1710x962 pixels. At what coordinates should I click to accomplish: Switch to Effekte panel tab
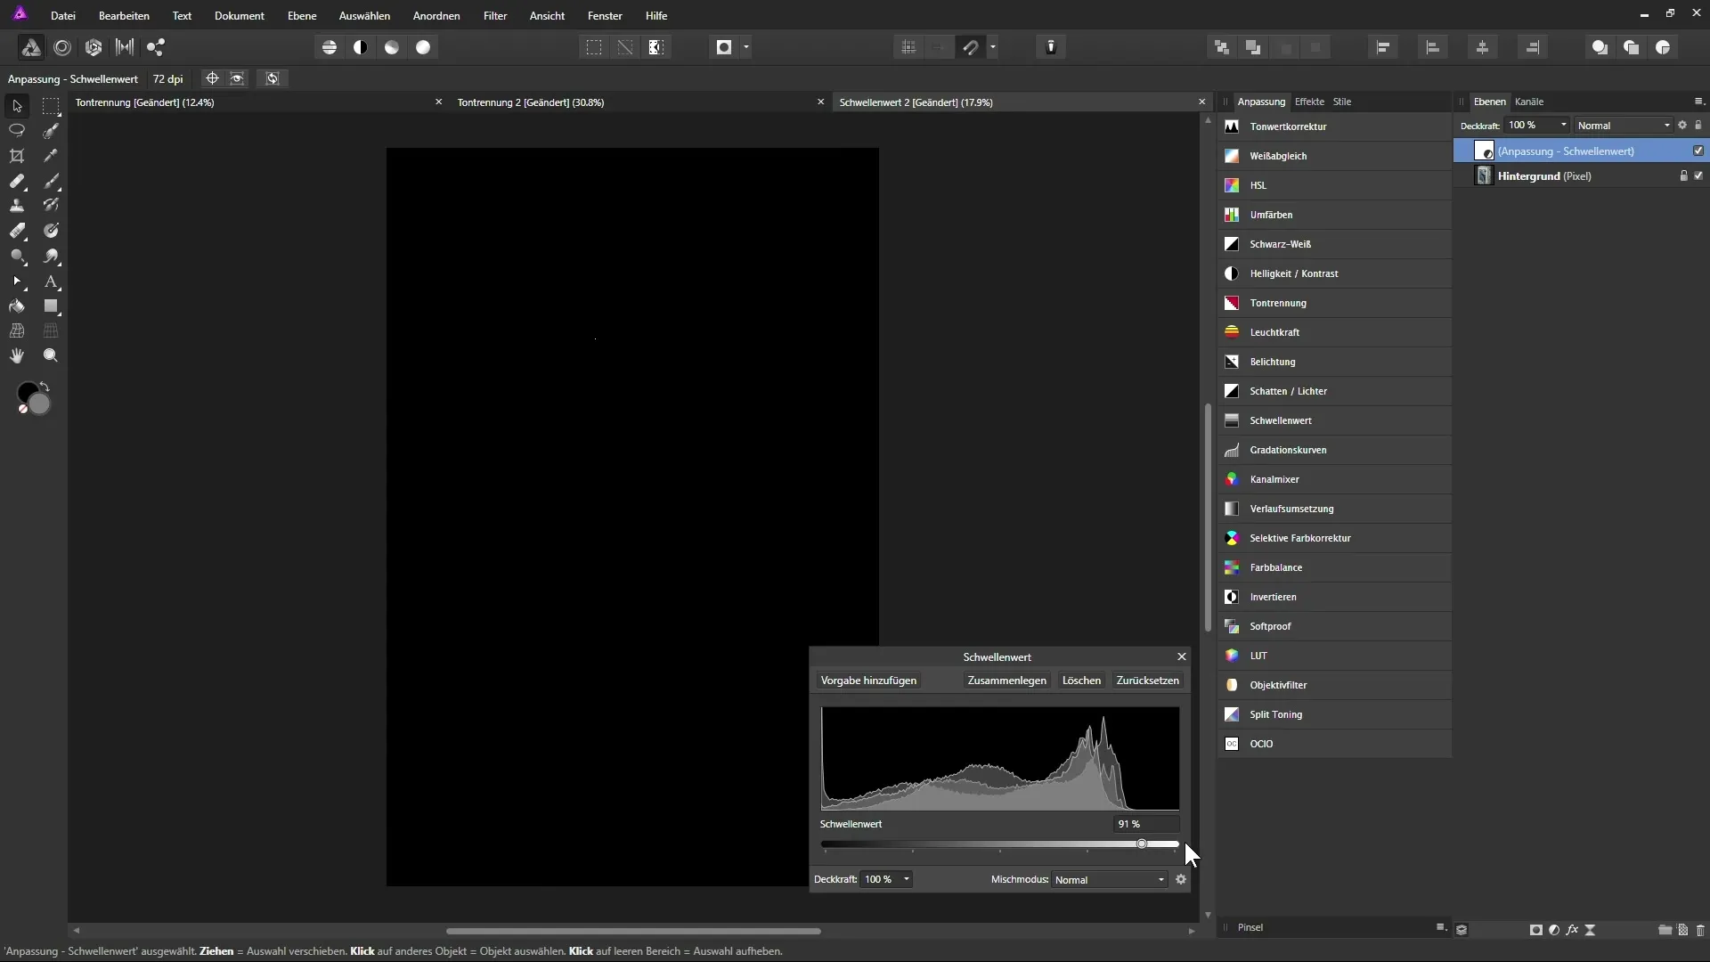pos(1309,102)
